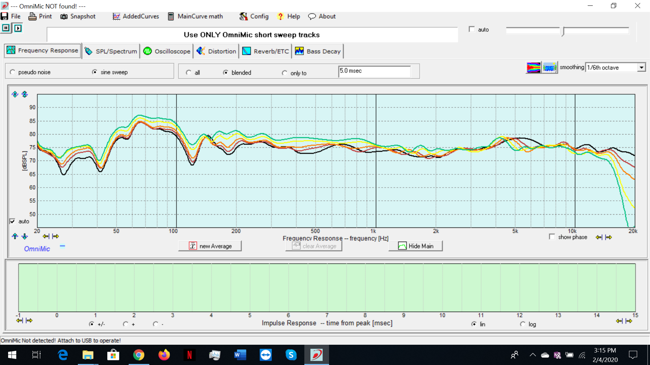The height and width of the screenshot is (365, 650).
Task: Click left arrow at impulse graph bottom-left
Action: click(19, 320)
